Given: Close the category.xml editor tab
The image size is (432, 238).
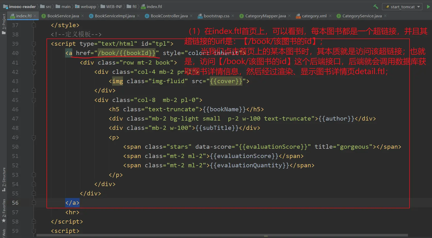Looking at the screenshot, I should coord(330,16).
